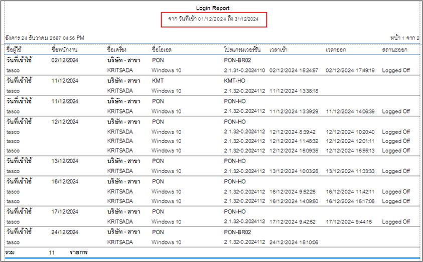The width and height of the screenshot is (423, 262).
Task: Click logout time 17/12/2024 9:44:15
Action: click(349, 221)
